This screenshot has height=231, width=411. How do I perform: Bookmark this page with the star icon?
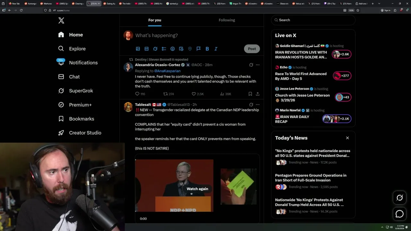click(358, 10)
